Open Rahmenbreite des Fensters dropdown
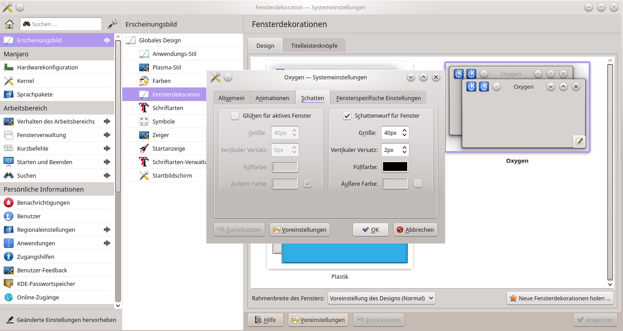Image resolution: width=623 pixels, height=331 pixels. (381, 298)
